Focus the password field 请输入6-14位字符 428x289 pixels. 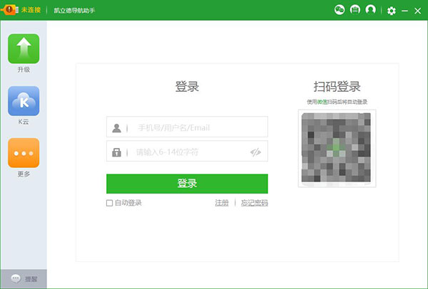click(x=187, y=151)
